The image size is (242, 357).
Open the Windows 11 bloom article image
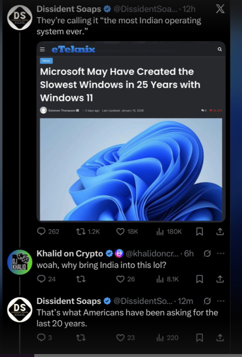(x=131, y=169)
